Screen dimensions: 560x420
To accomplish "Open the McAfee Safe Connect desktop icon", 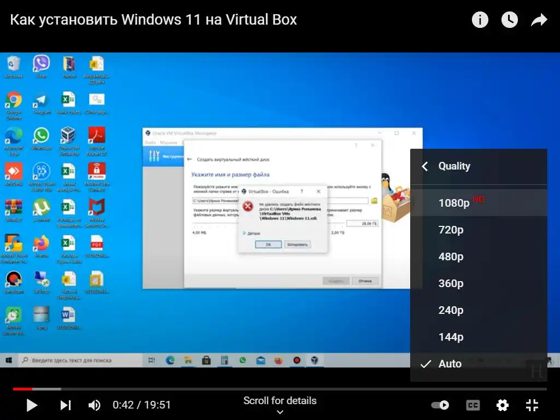I will coord(96,177).
